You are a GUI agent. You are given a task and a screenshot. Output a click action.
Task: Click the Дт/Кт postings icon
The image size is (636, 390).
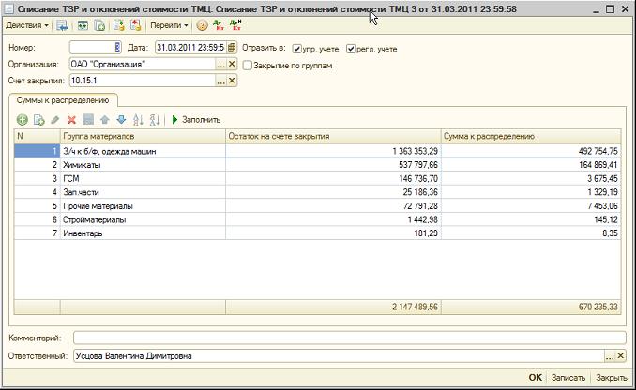(x=219, y=25)
